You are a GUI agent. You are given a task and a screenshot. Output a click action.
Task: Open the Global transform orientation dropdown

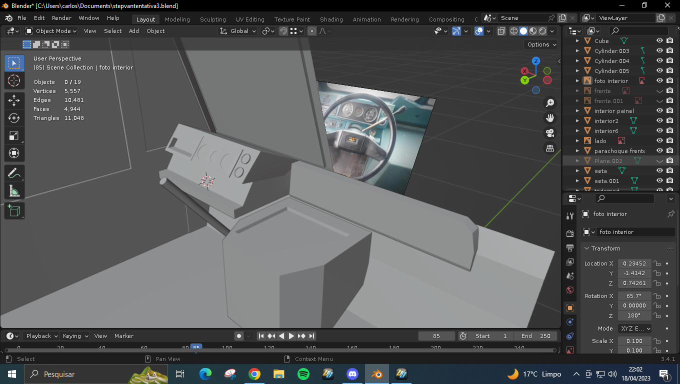[x=238, y=31]
